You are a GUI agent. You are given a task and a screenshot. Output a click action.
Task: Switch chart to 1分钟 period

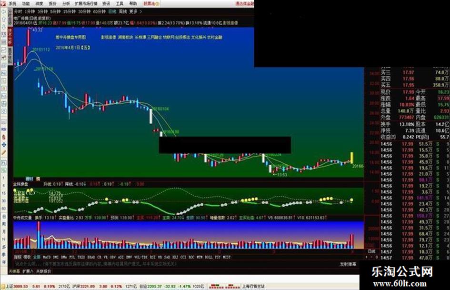(x=30, y=11)
